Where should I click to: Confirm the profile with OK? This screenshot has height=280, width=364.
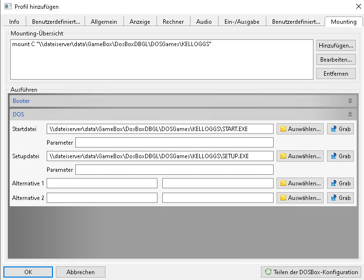click(x=28, y=272)
